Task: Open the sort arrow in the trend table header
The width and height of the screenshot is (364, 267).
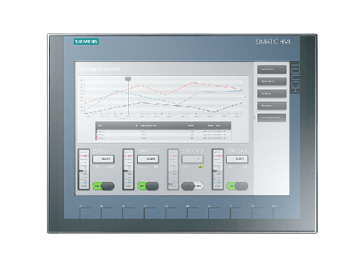Action: [x=136, y=126]
